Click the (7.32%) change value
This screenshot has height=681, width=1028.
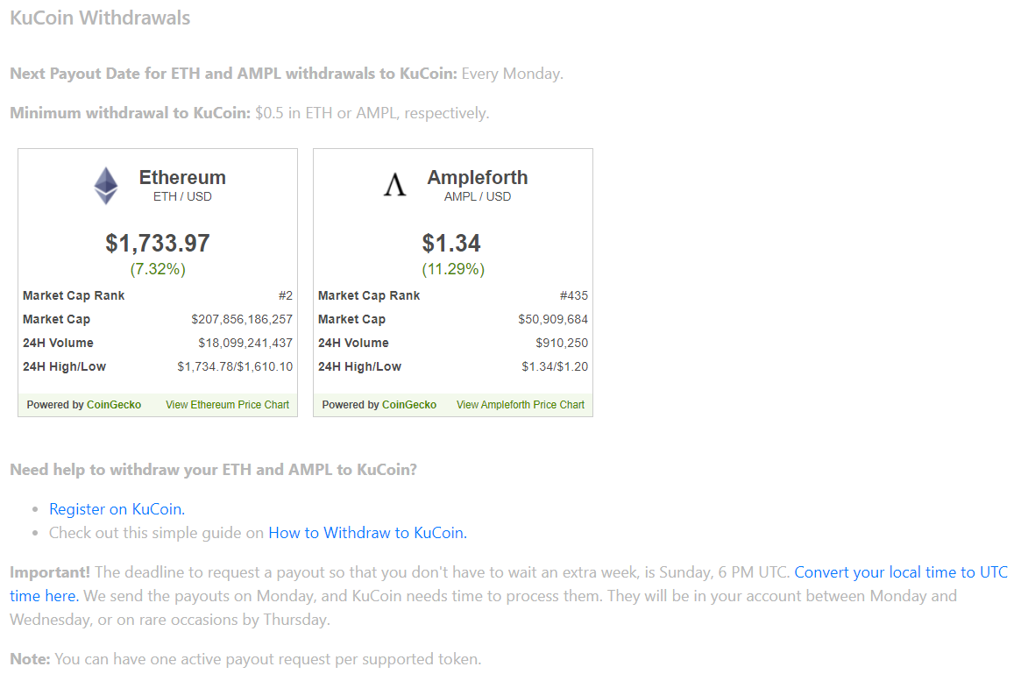coord(158,269)
